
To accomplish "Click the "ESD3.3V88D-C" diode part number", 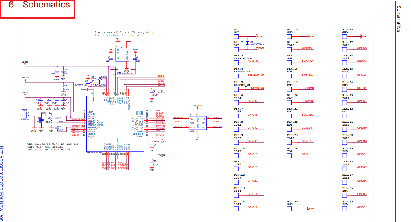I will (x=257, y=44).
